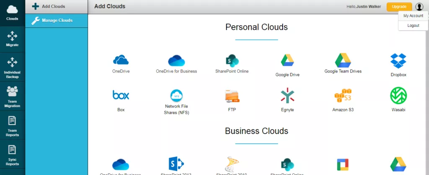The image size is (429, 175).
Task: Switch to the Manage Clouds tab
Action: click(x=57, y=21)
